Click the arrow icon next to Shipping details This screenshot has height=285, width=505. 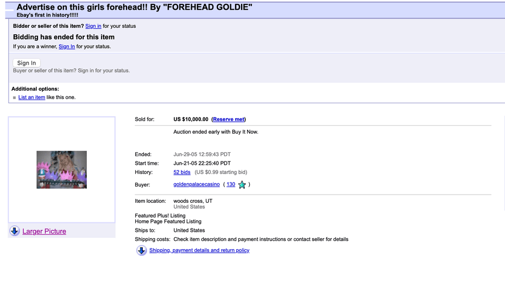click(x=141, y=250)
